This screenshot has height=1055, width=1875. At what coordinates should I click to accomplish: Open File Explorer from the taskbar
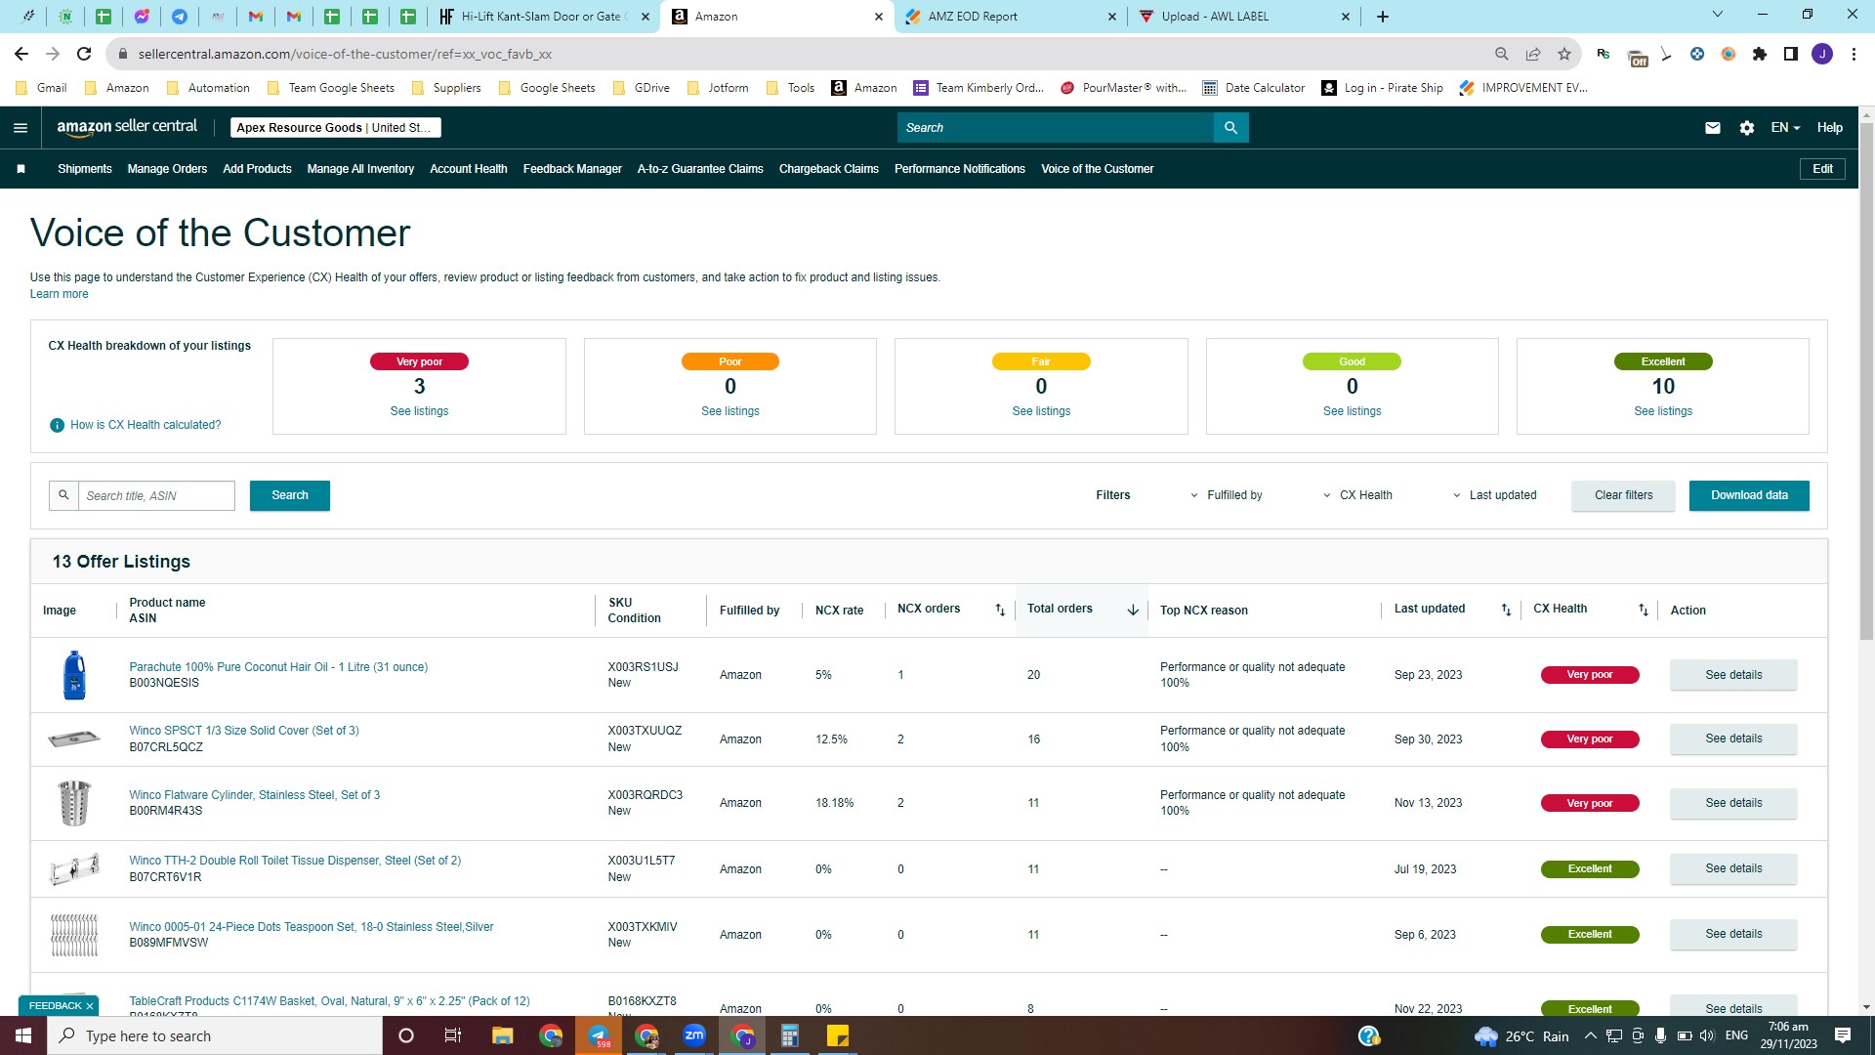click(503, 1035)
